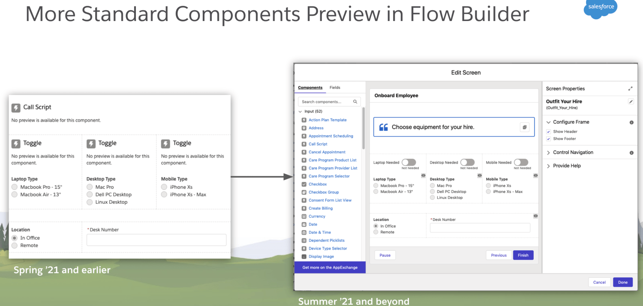
Task: Uncheck Show Footer under Configure Frame
Action: point(549,139)
